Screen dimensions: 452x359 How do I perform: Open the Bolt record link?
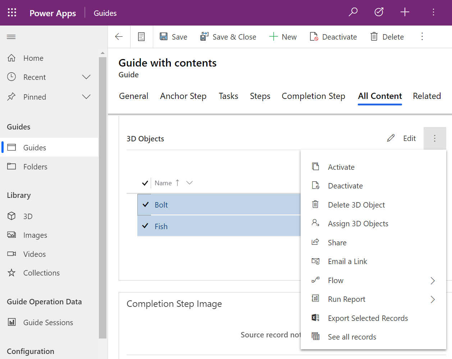161,205
